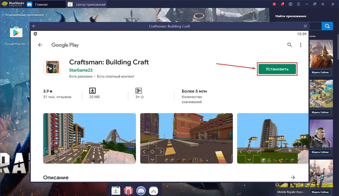Viewport: 339px width, 196px height.
Task: Open the notifications bell icon
Action: (x=282, y=4)
